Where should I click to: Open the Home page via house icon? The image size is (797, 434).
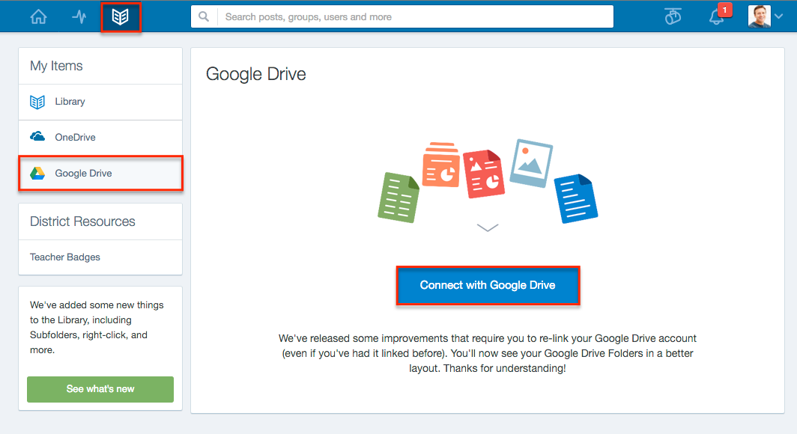[37, 16]
